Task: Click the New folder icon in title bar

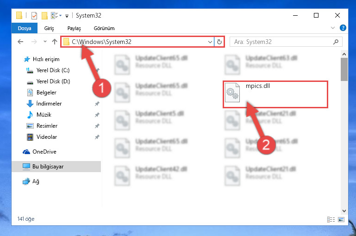Action: coord(44,15)
